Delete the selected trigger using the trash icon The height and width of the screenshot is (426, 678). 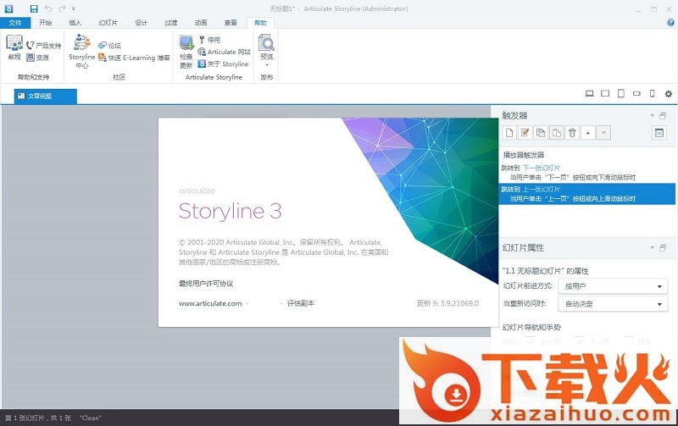click(x=572, y=132)
